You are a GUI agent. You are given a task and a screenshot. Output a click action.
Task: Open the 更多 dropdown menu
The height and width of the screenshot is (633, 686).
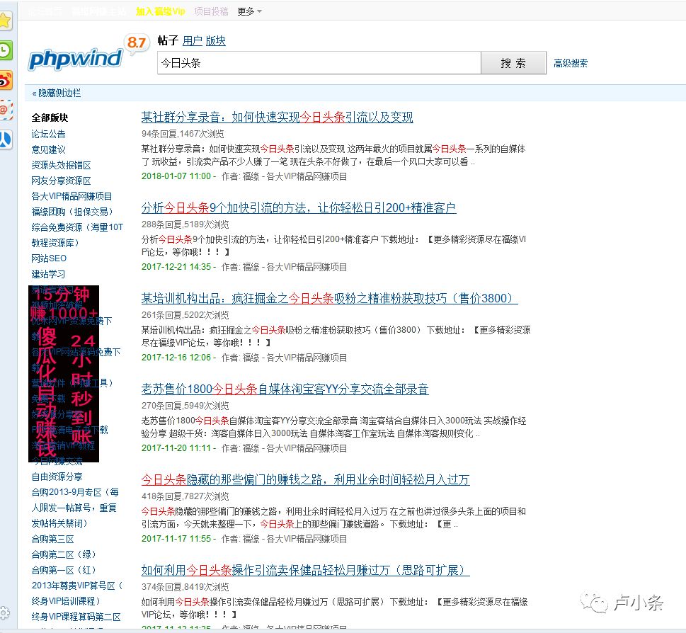tap(249, 11)
